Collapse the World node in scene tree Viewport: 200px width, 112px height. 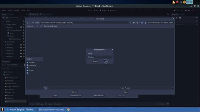(3, 21)
